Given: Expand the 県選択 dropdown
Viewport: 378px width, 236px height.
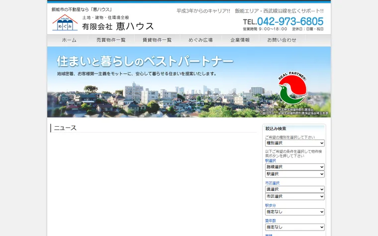Looking at the screenshot, I should pos(294,189).
